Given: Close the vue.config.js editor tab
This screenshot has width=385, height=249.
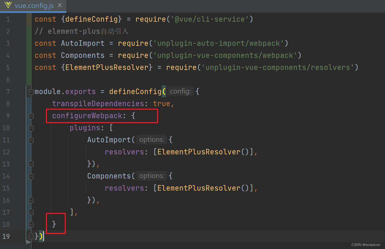Looking at the screenshot, I should [x=59, y=5].
